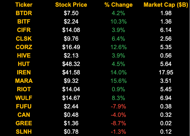
Task: Click the HIVE ticker symbol
Action: (24, 56)
